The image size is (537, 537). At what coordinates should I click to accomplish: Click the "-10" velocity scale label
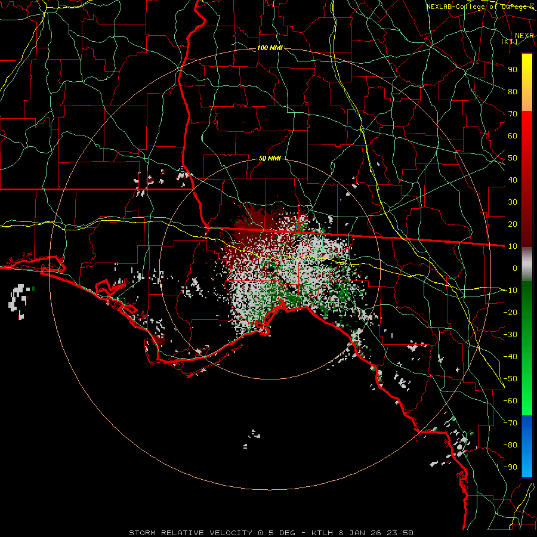click(510, 291)
